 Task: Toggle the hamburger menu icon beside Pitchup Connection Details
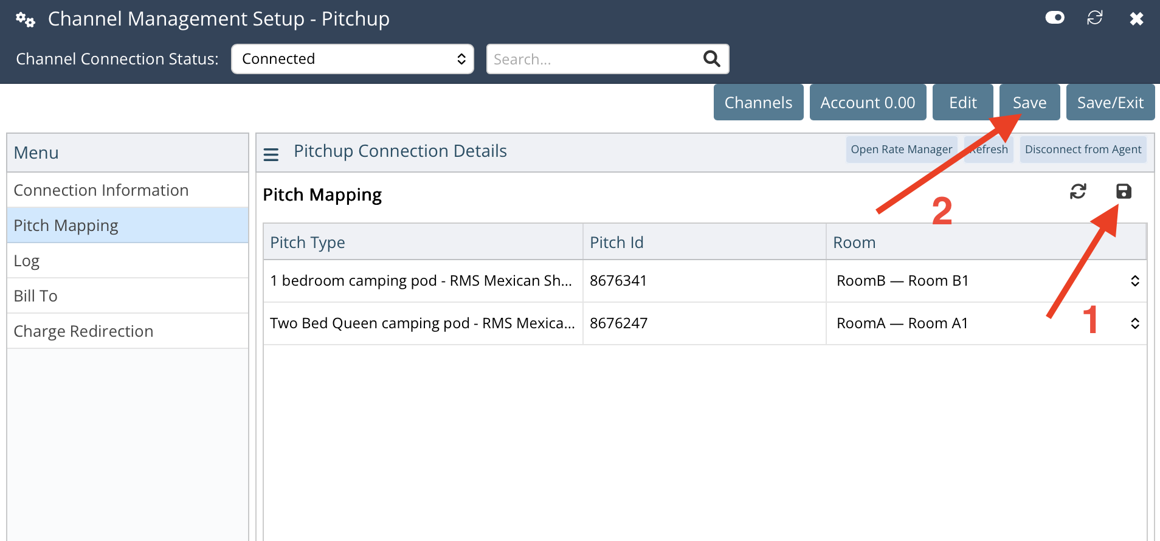271,154
